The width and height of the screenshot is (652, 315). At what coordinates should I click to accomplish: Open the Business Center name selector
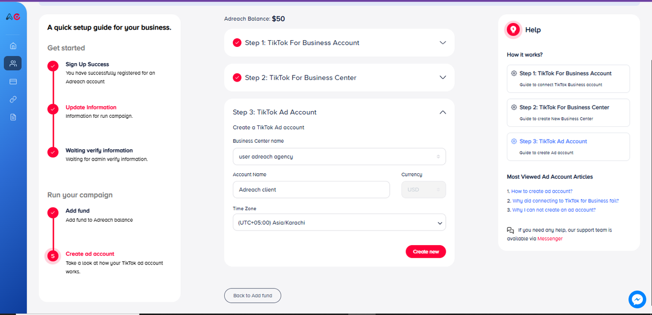pyautogui.click(x=339, y=157)
